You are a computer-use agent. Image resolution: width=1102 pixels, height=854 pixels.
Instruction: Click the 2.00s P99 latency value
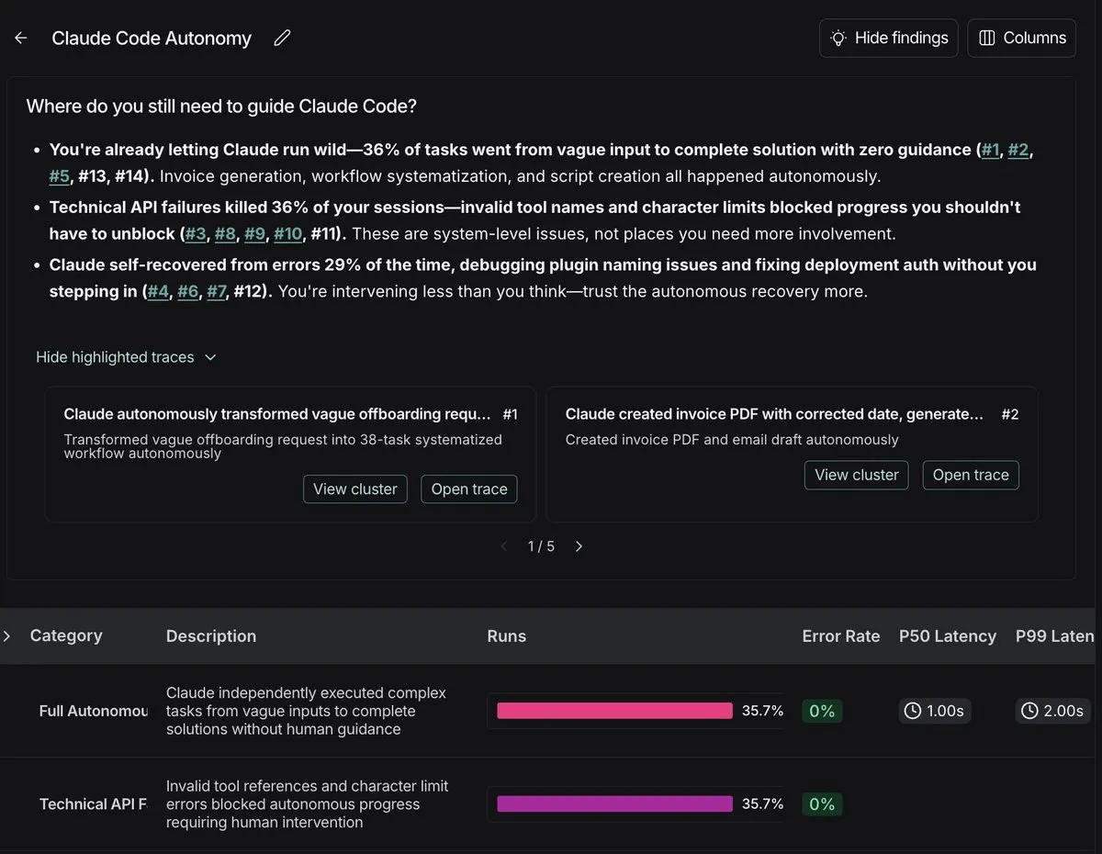click(x=1053, y=711)
